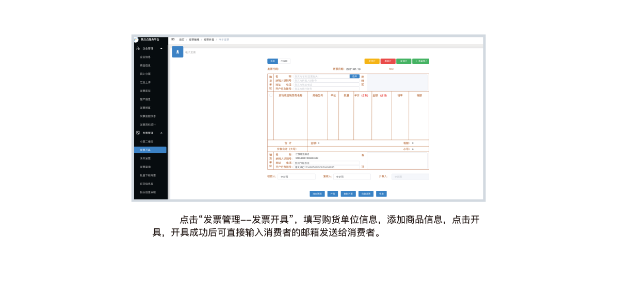Viewport: 617px width, 288px height.
Task: Click into the buyer 名称 input field
Action: coord(321,76)
